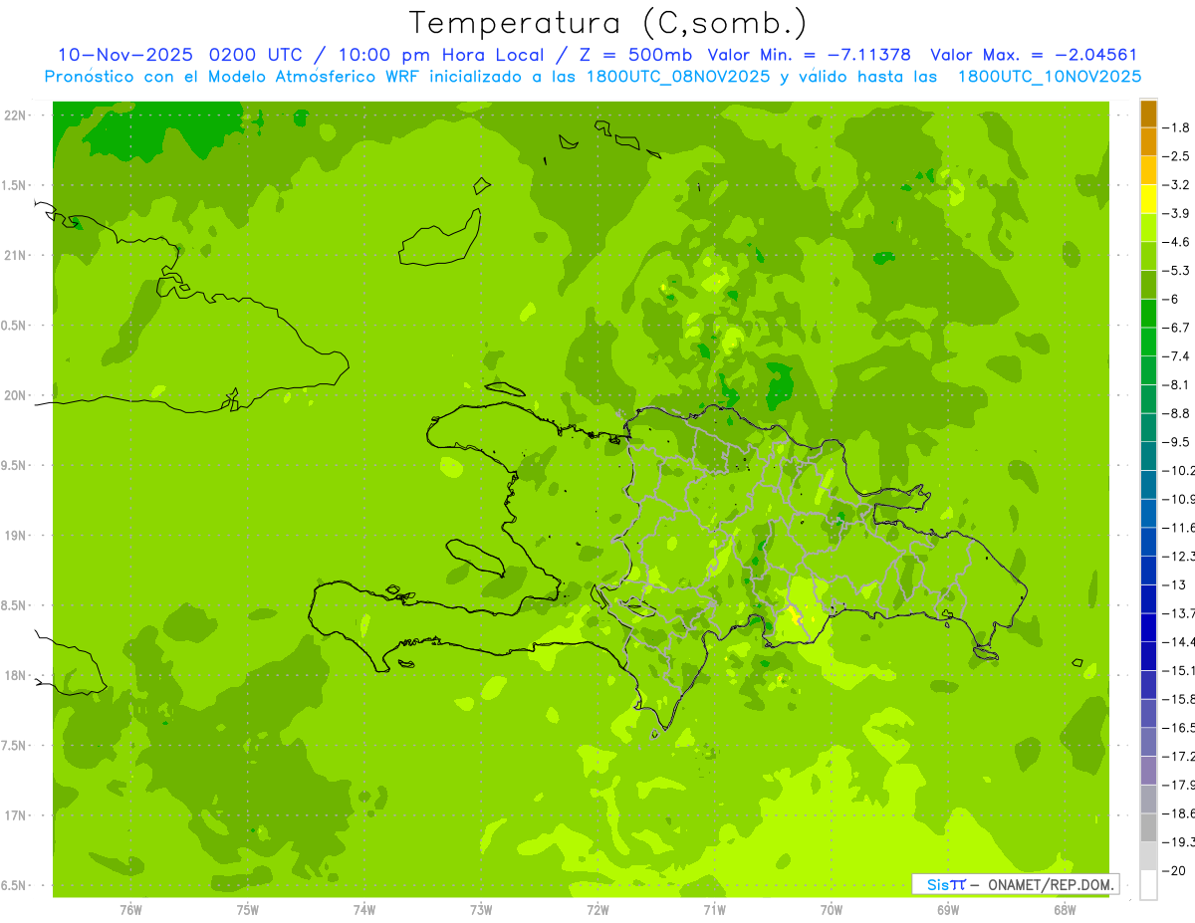
Task: Click the '71W' longitude axis label
Action: click(x=714, y=910)
